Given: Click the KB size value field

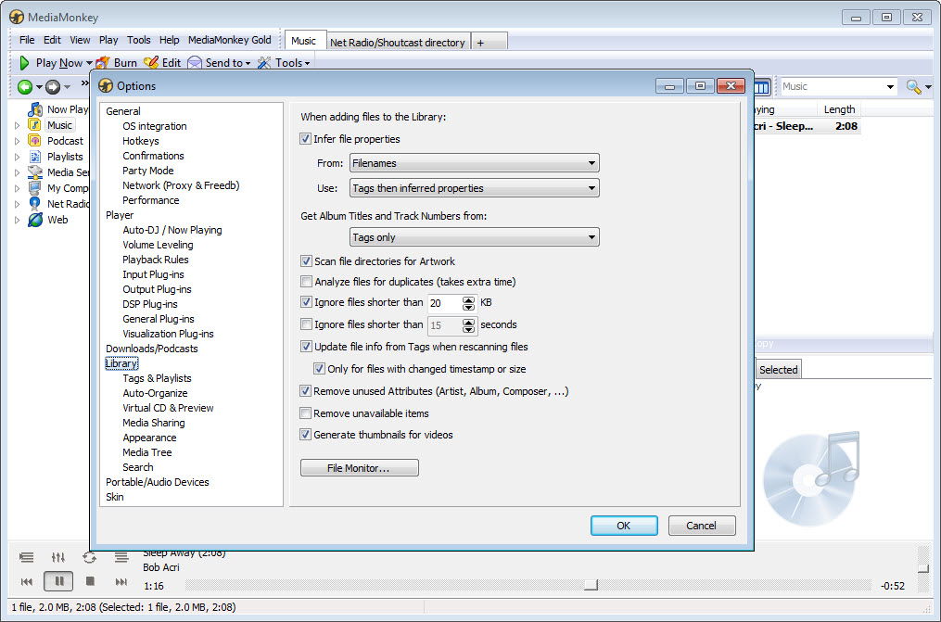Looking at the screenshot, I should point(445,303).
